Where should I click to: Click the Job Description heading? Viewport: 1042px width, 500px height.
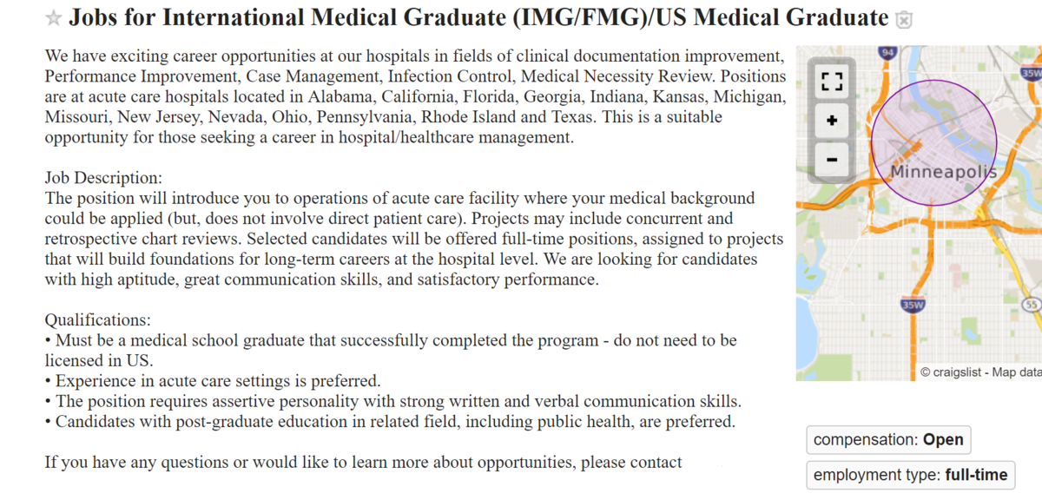[x=103, y=178]
